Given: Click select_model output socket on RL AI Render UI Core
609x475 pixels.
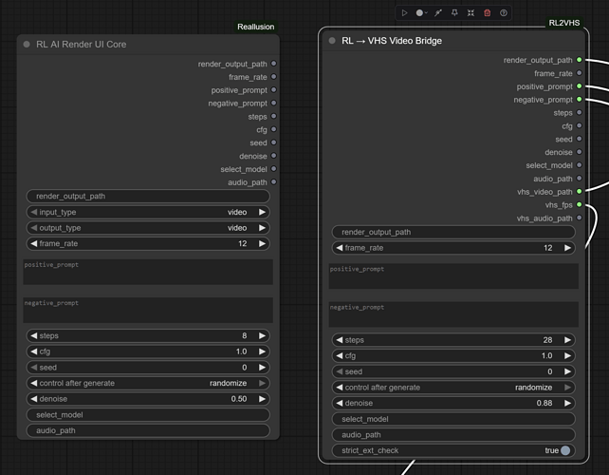Looking at the screenshot, I should (274, 169).
